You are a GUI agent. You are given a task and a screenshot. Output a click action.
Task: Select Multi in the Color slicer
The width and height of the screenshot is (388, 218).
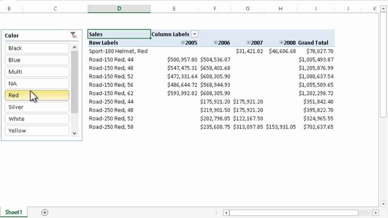[37, 71]
